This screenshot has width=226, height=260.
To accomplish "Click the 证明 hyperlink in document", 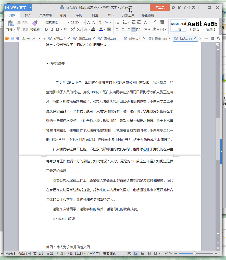I will (x=146, y=149).
